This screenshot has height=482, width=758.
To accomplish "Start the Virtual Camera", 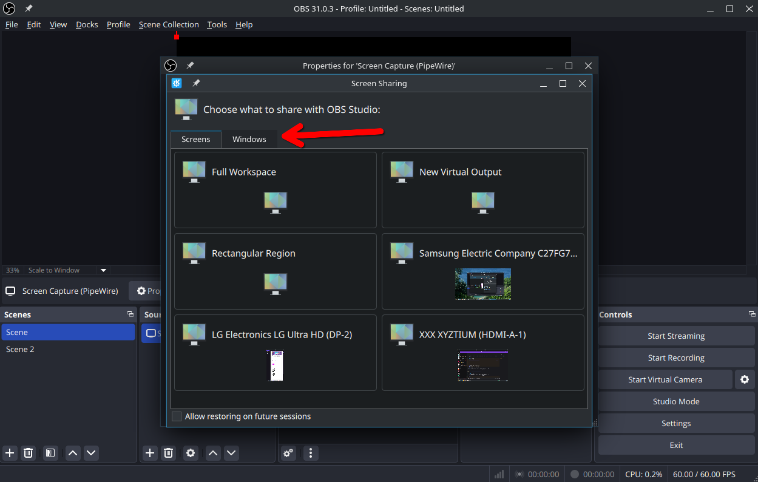I will coord(665,379).
